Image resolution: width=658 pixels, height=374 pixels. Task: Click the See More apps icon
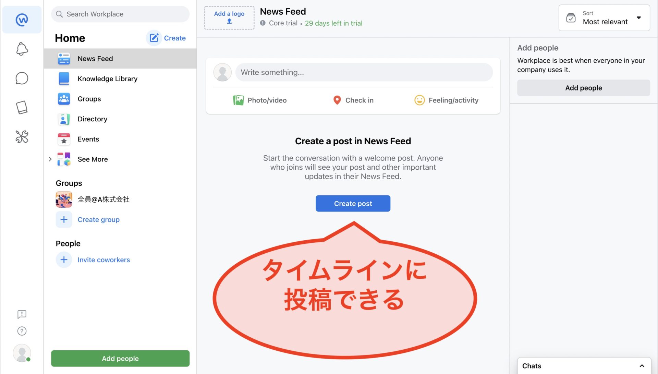(64, 159)
